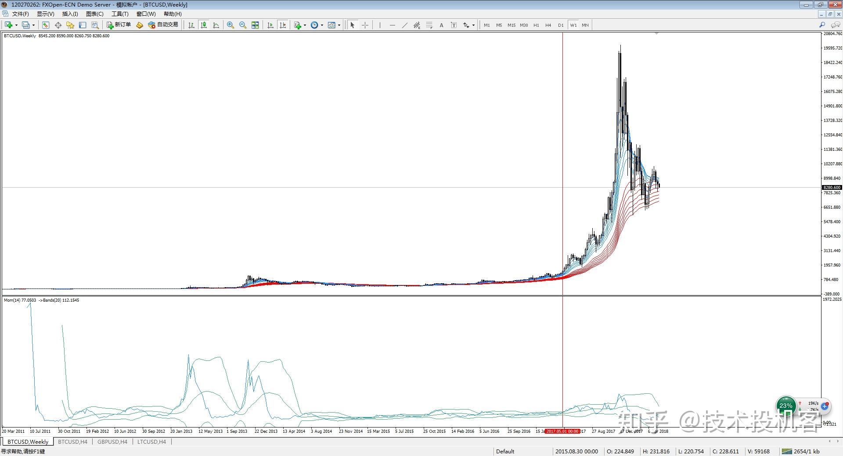Click the zoom in magnifier icon
Viewport: 843px width, 456px height.
point(230,25)
